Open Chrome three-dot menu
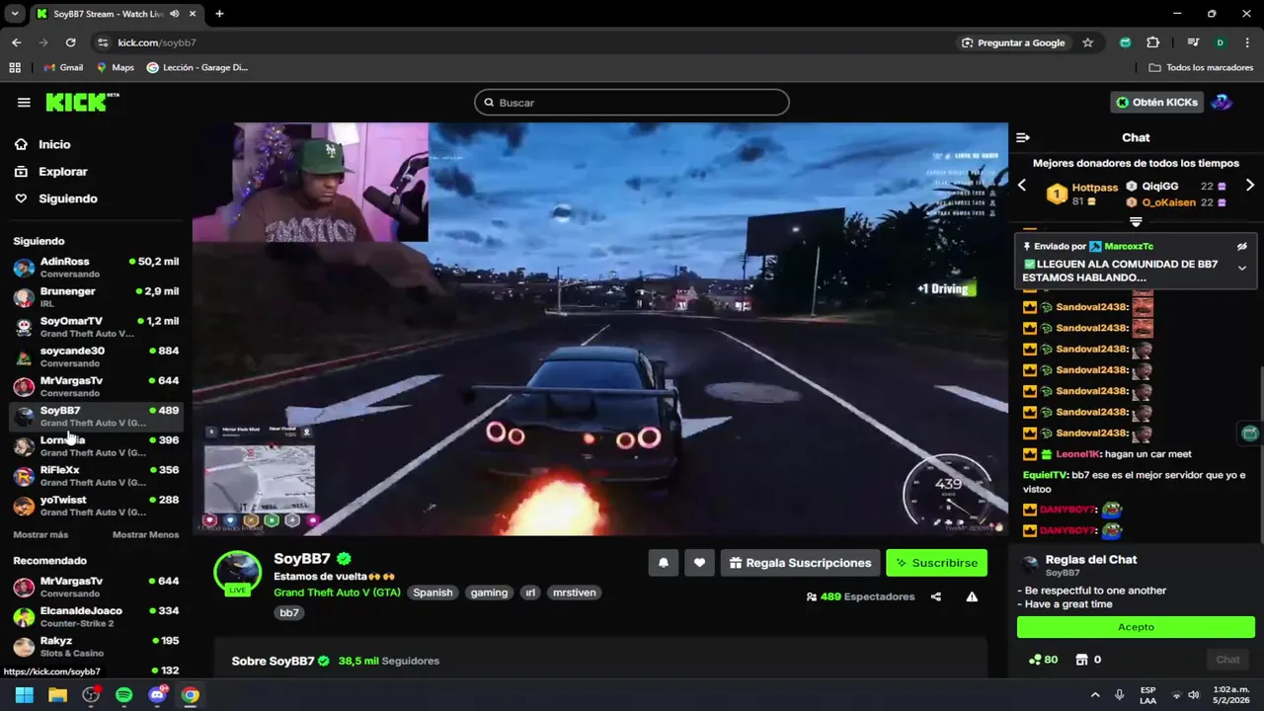The image size is (1264, 711). pos(1247,42)
